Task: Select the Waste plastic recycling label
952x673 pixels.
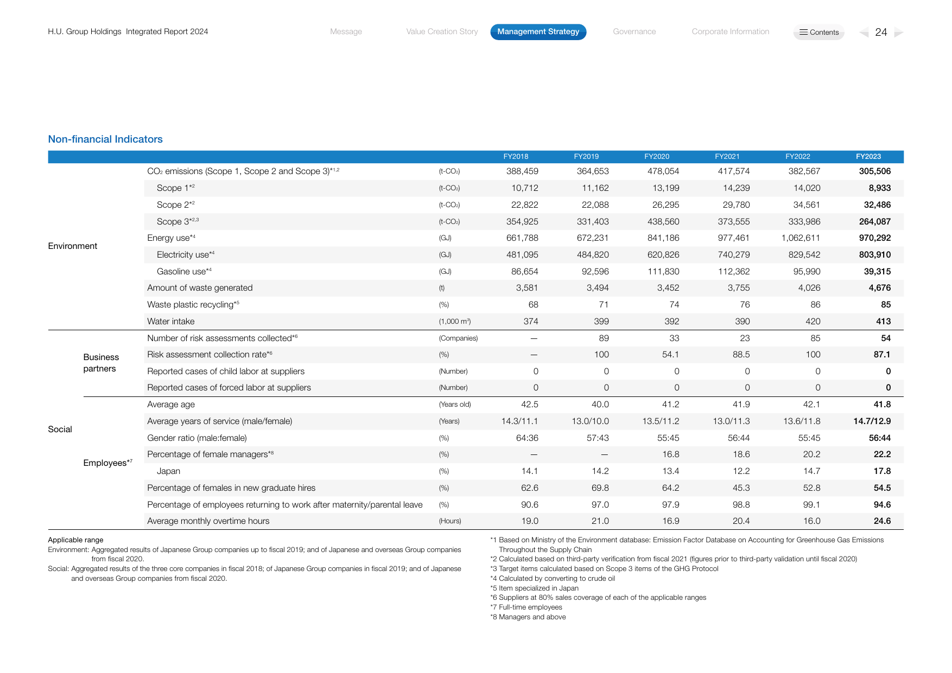Action: click(193, 305)
